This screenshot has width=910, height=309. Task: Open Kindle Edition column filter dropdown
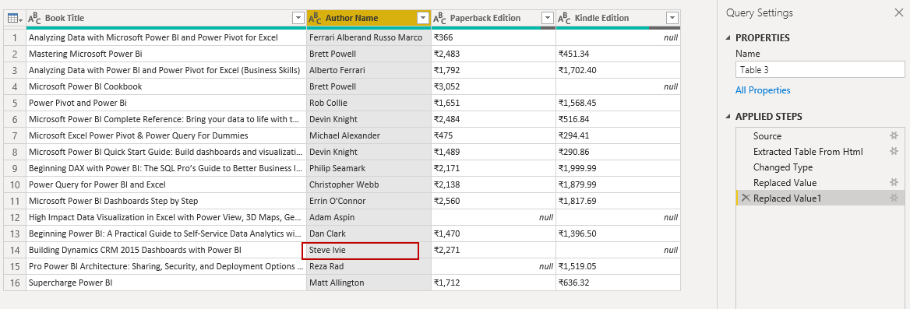pyautogui.click(x=672, y=19)
